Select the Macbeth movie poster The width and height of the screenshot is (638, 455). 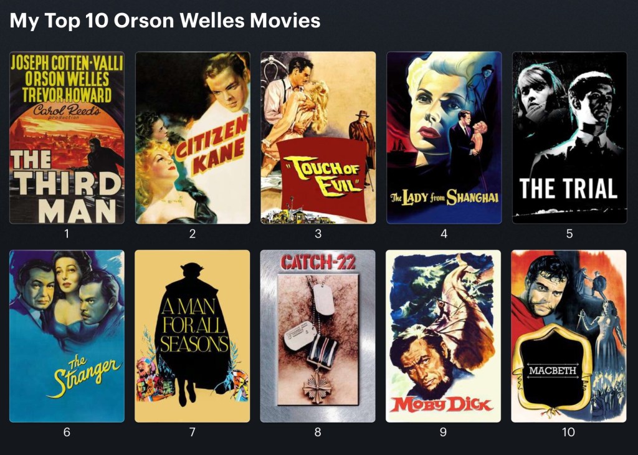tap(569, 336)
